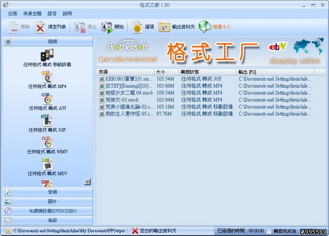Viewport: 329px width, 236px height.
Task: Select the file name KERORO軍曹231.rm...
Action: (x=129, y=79)
